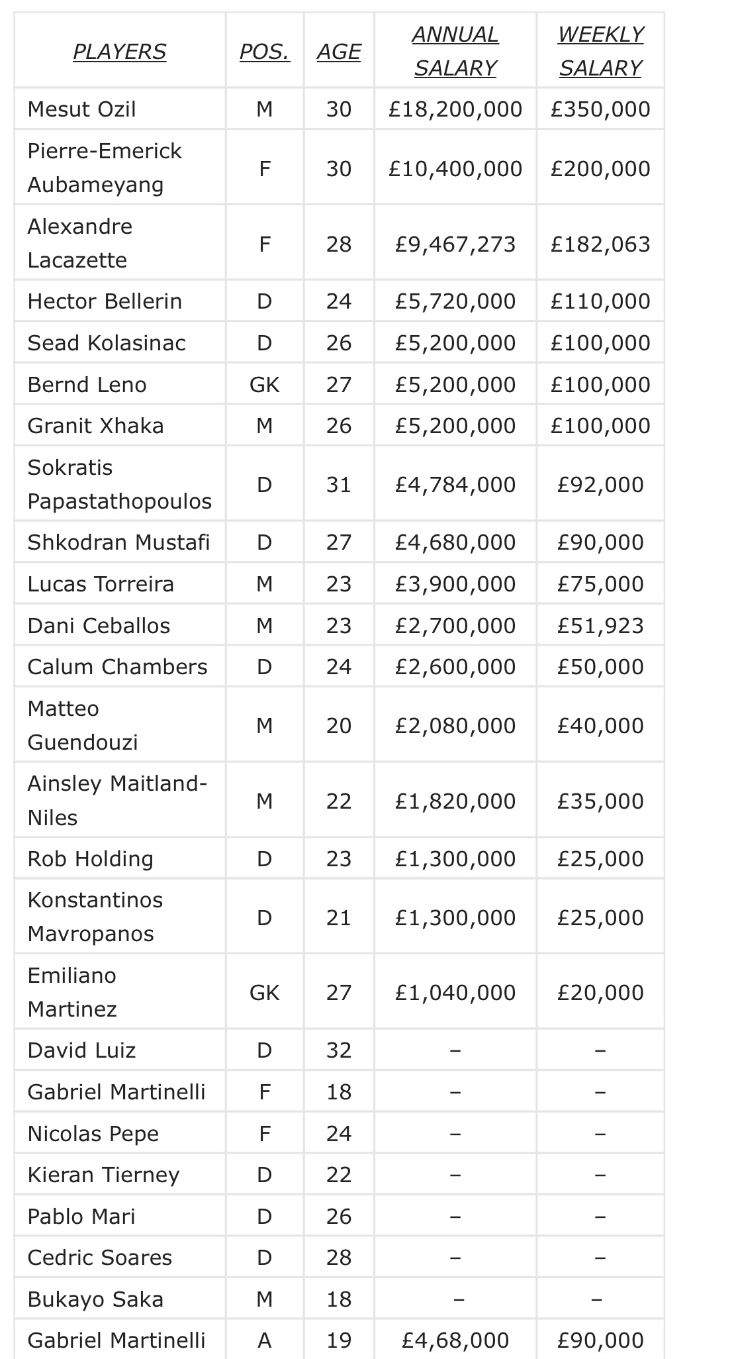
Task: Click Emiliano Martinez's GK position cell
Action: click(264, 993)
